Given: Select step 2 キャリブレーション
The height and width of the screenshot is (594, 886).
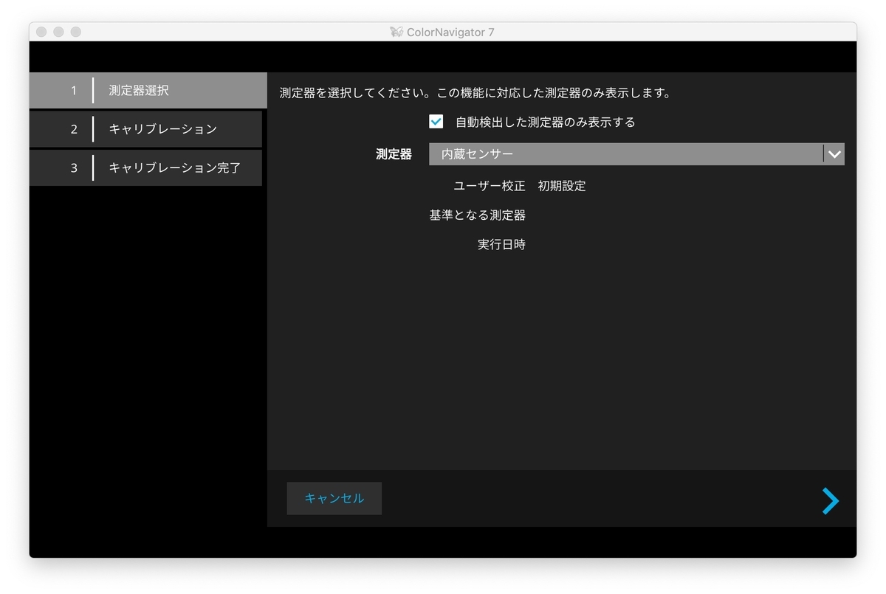Looking at the screenshot, I should [145, 129].
